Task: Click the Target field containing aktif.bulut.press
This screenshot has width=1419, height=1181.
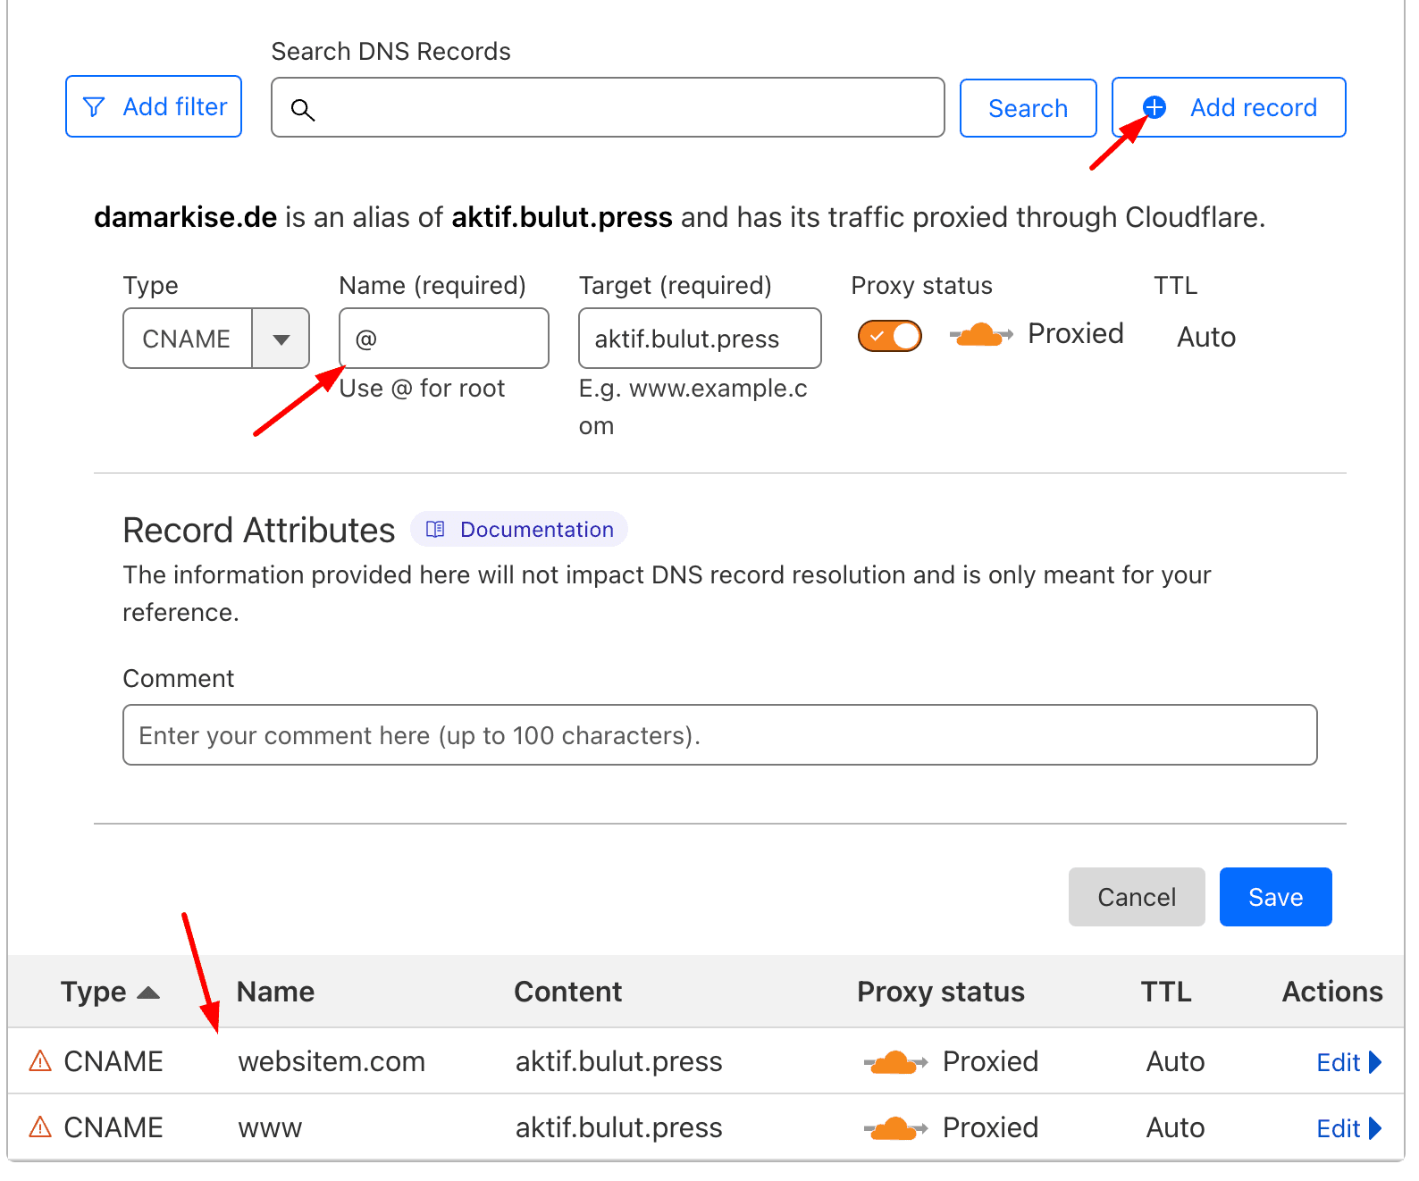Action: pyautogui.click(x=699, y=339)
